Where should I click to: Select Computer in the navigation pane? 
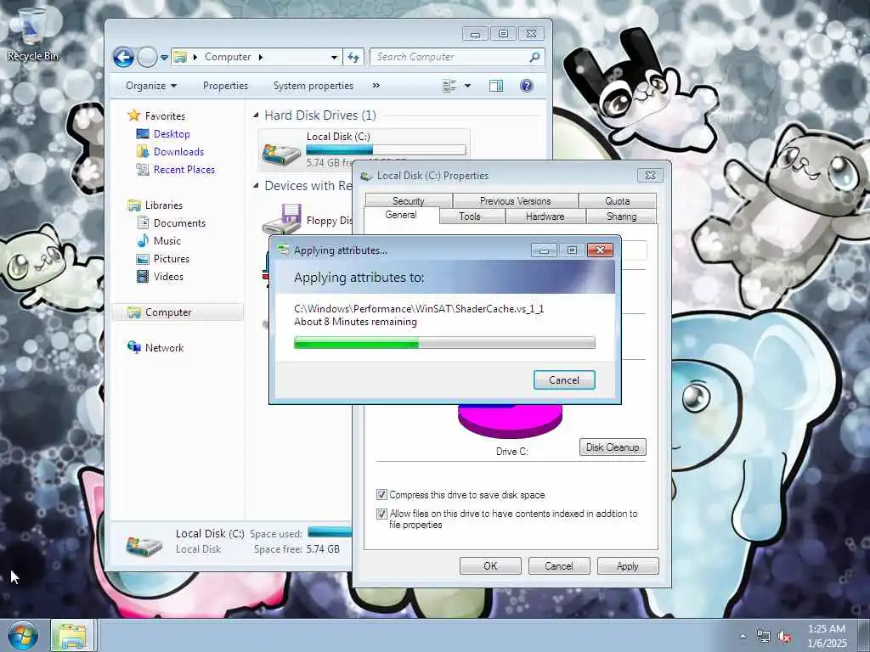pos(178,312)
